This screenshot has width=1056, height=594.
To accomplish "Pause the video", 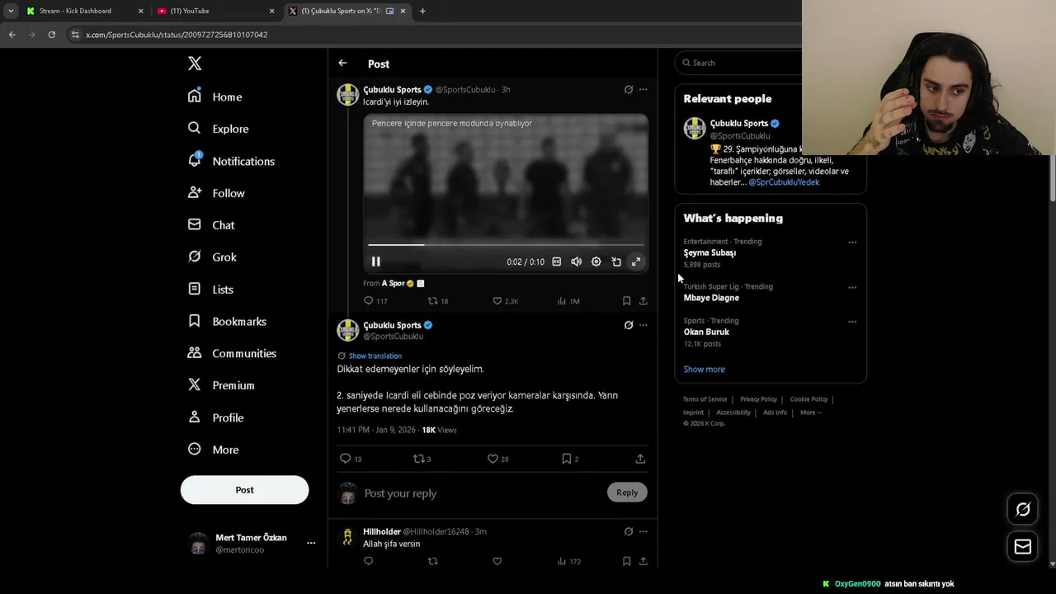I will point(375,262).
